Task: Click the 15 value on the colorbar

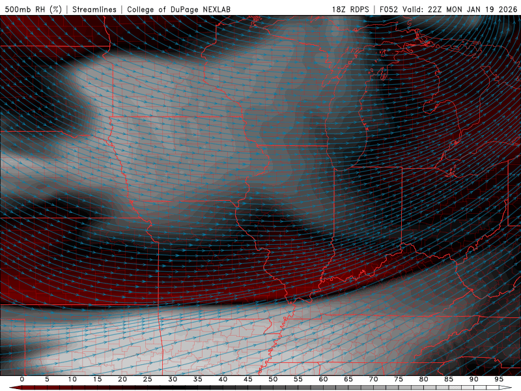Action: [97, 379]
